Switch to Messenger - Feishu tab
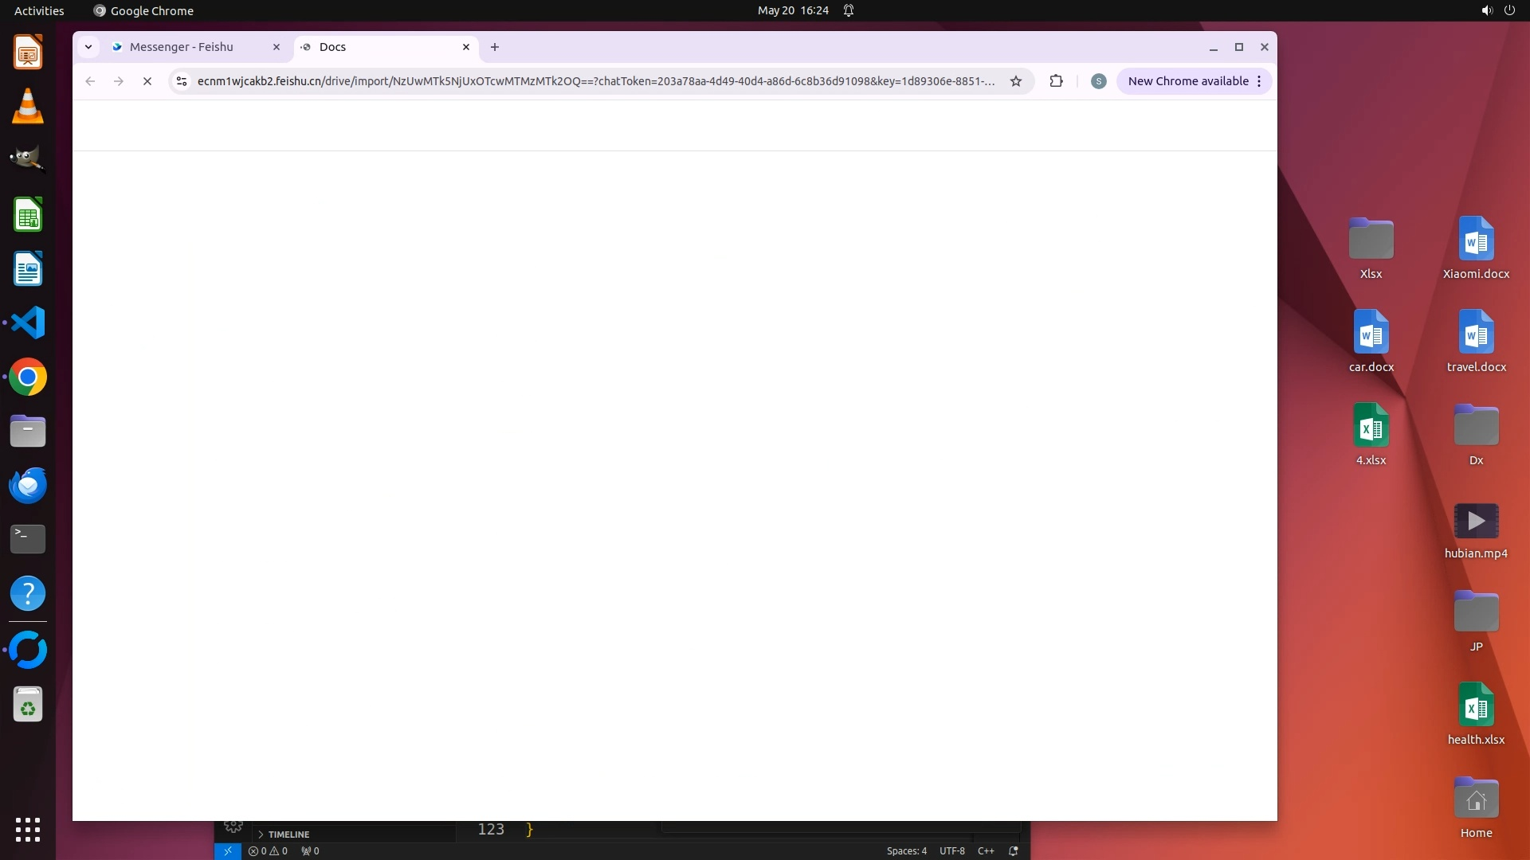1530x860 pixels. click(182, 47)
